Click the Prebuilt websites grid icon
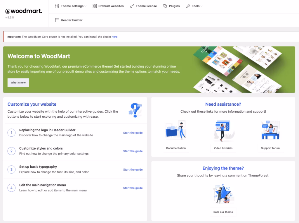Image resolution: width=299 pixels, height=223 pixels. point(95,6)
